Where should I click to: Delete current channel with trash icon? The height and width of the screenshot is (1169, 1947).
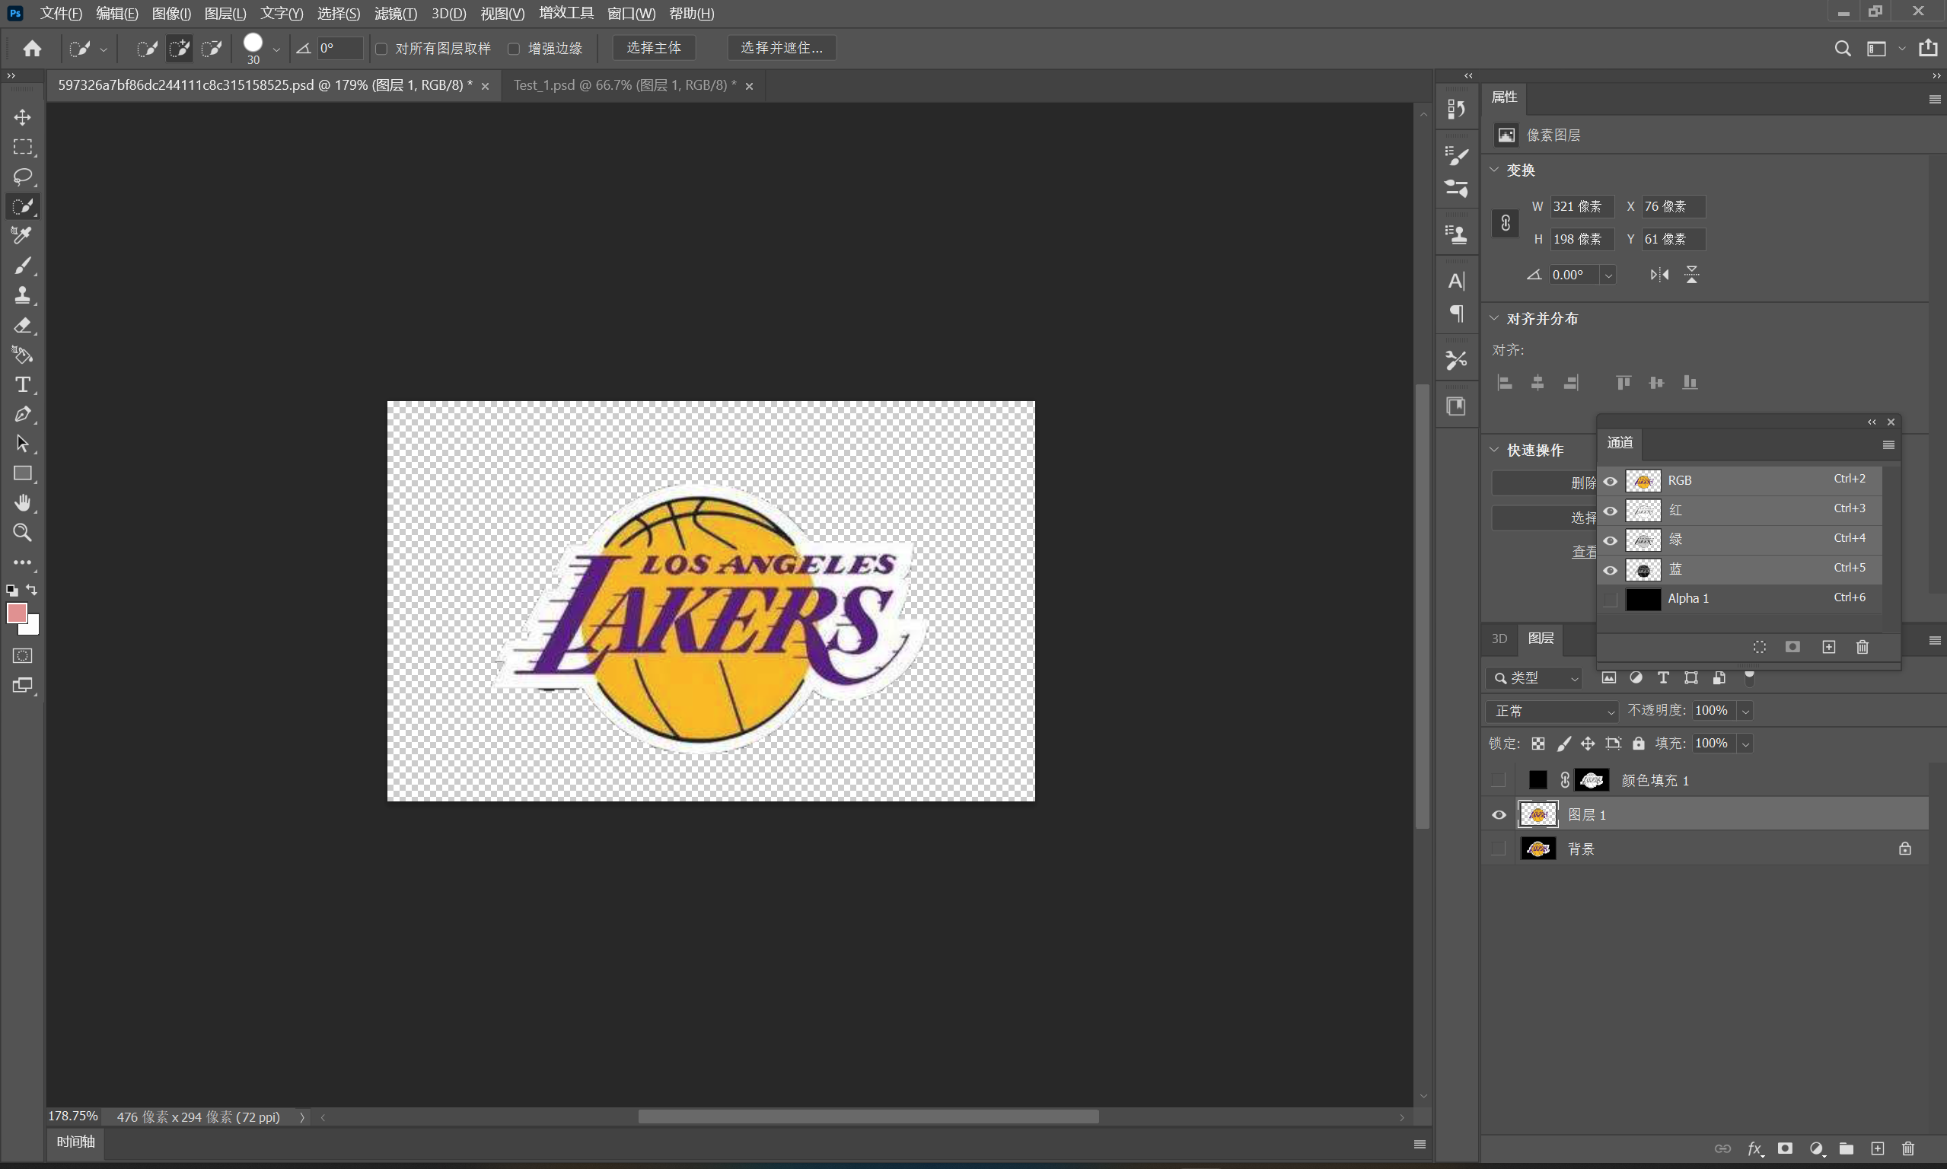1862,647
